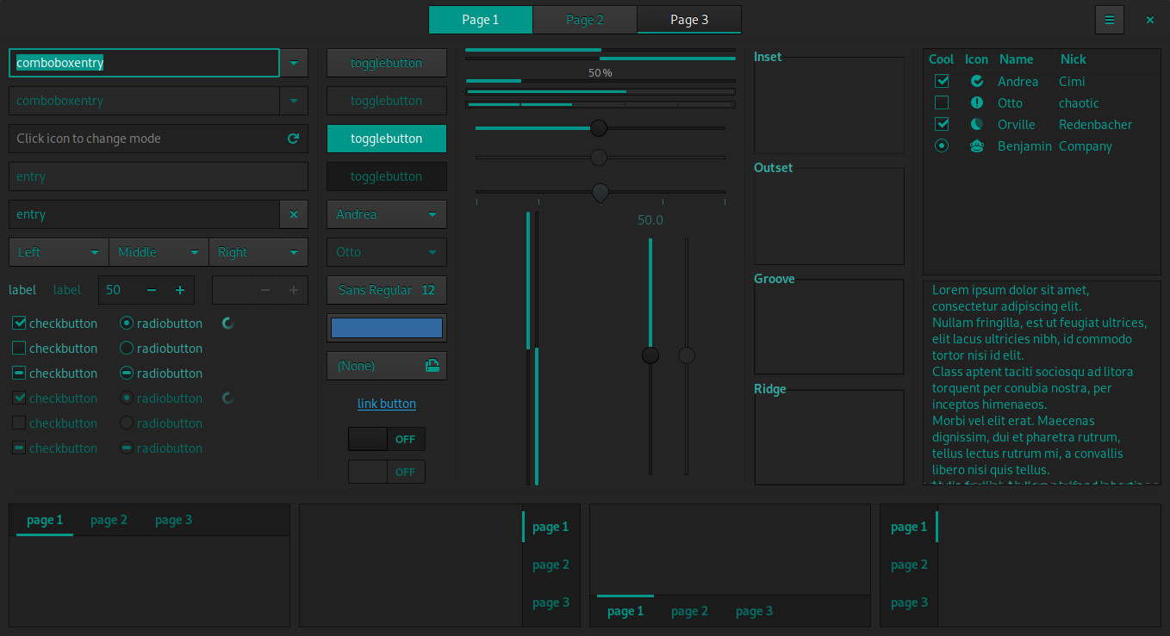Clear the entry with the X icon

pyautogui.click(x=294, y=214)
